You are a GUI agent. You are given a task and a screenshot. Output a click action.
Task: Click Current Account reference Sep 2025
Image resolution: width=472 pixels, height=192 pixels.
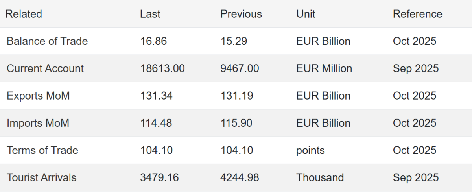[416, 68]
